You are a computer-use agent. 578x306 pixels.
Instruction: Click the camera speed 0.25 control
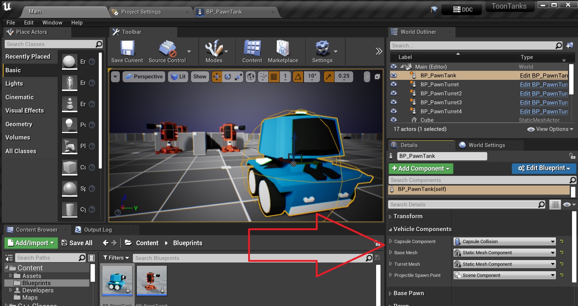(x=344, y=77)
